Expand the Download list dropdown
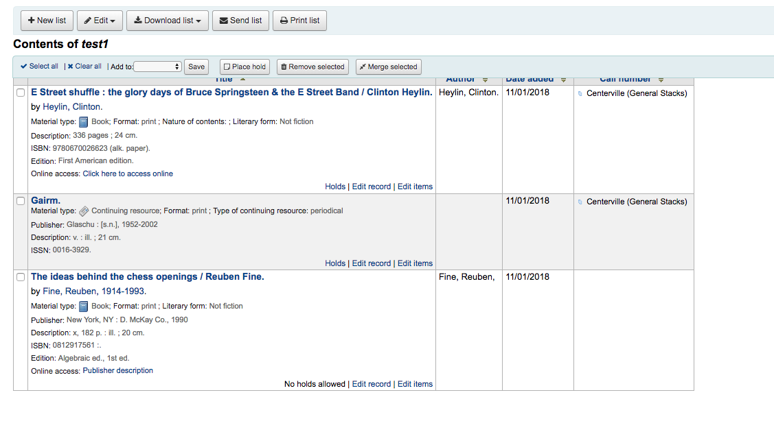 (168, 21)
